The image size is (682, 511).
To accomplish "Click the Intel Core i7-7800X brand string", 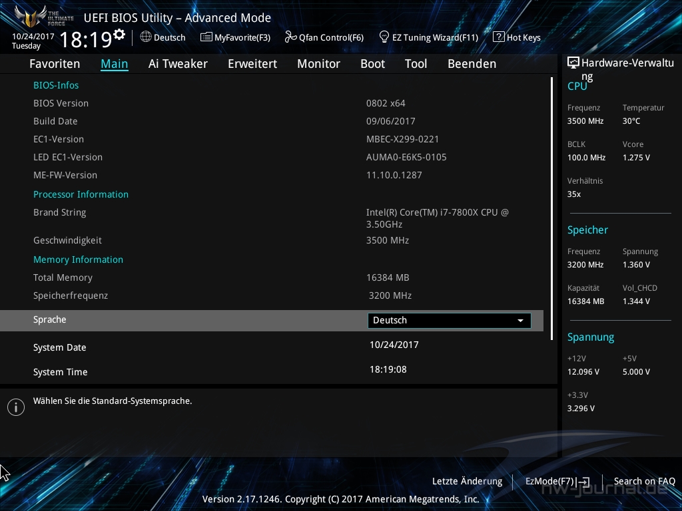I will coord(437,218).
